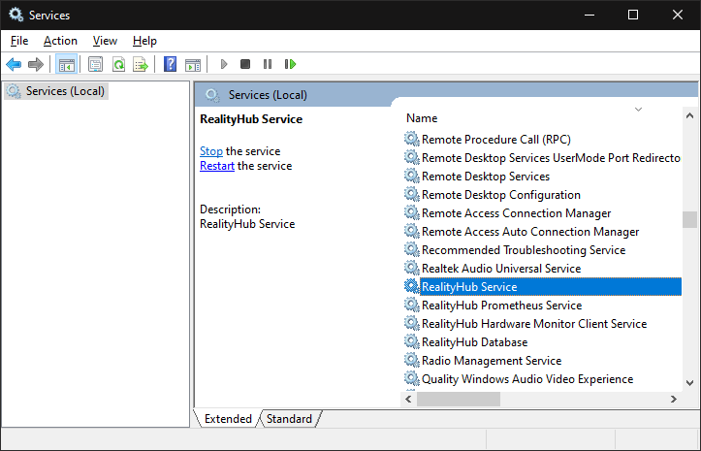
Task: Click the Back arrow toolbar icon
Action: pos(14,65)
